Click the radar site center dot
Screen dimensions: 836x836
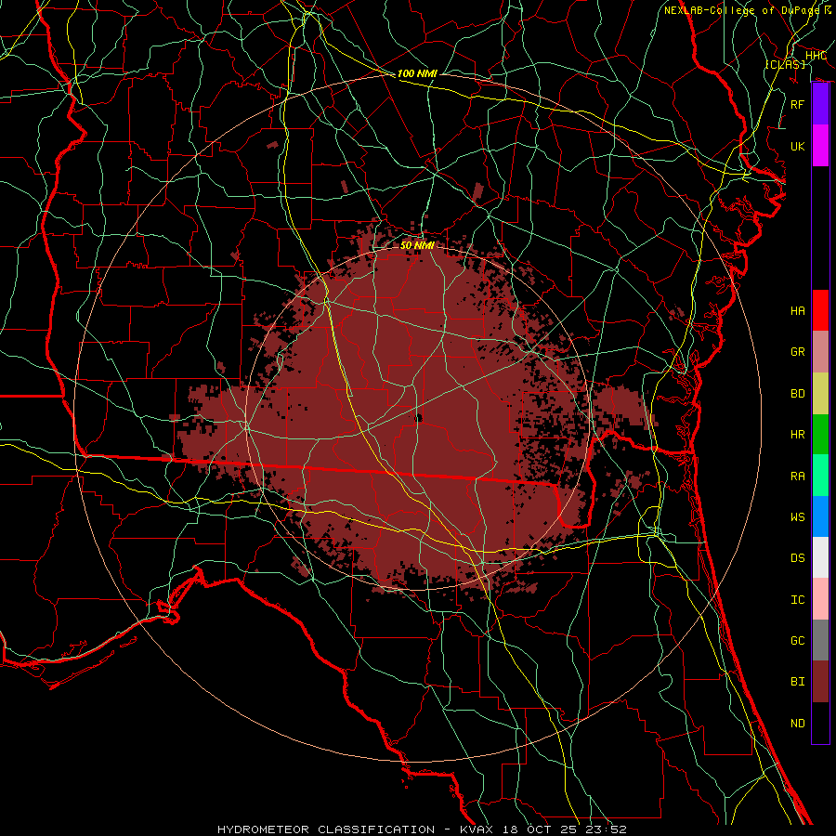point(418,418)
